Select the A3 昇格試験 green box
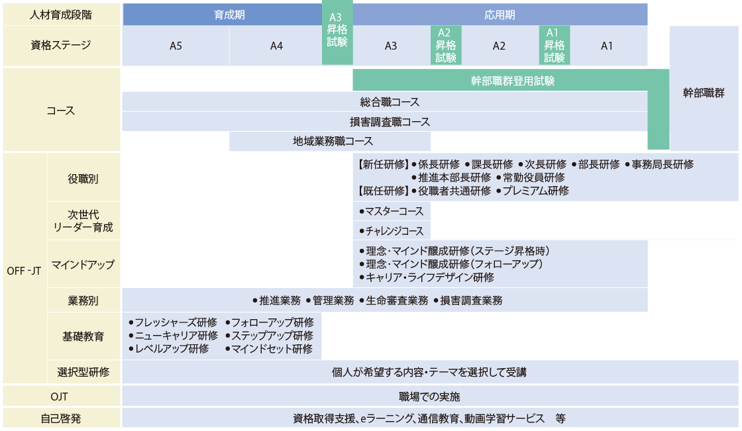The width and height of the screenshot is (742, 431). click(337, 33)
